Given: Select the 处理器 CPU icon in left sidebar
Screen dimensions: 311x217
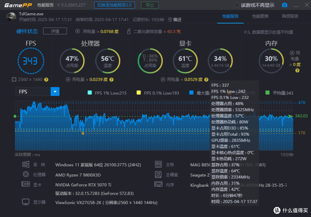Looking at the screenshot, I should pyautogui.click(x=26, y=174).
